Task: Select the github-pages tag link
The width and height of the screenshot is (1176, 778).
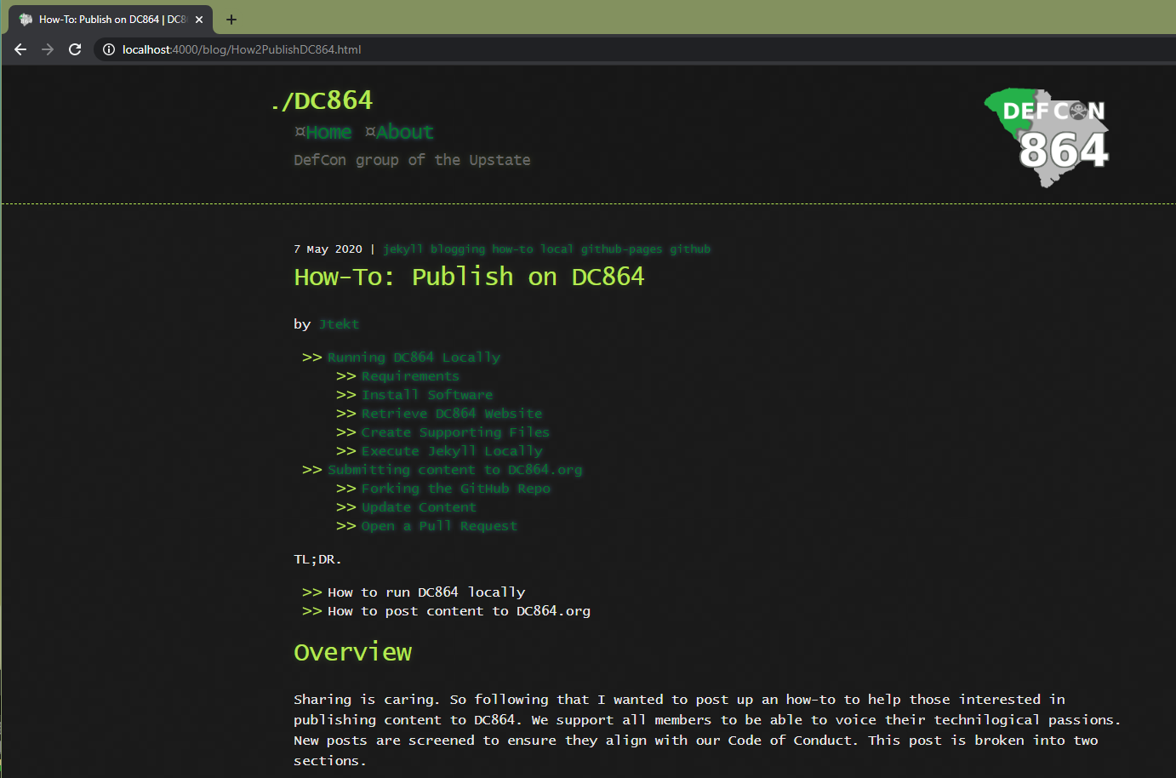Action: tap(622, 249)
